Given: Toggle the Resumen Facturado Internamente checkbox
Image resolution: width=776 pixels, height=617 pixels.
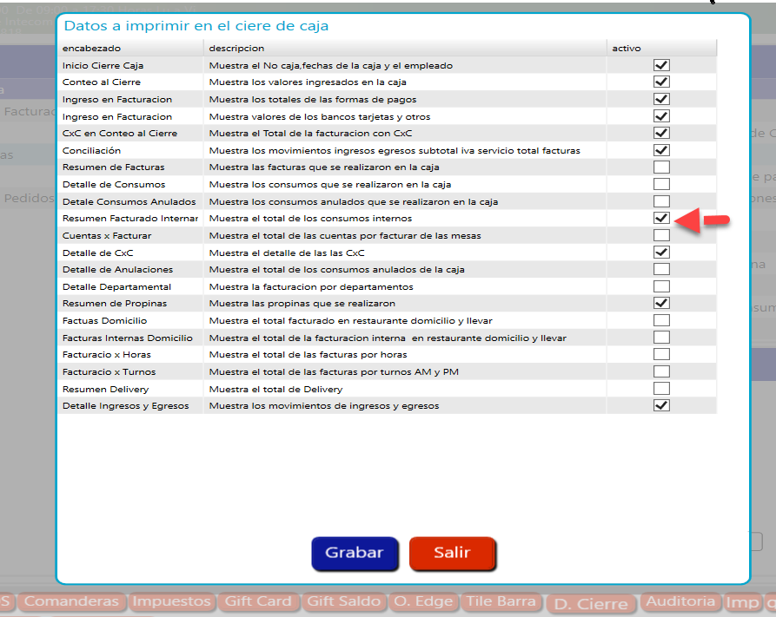Looking at the screenshot, I should click(x=661, y=218).
